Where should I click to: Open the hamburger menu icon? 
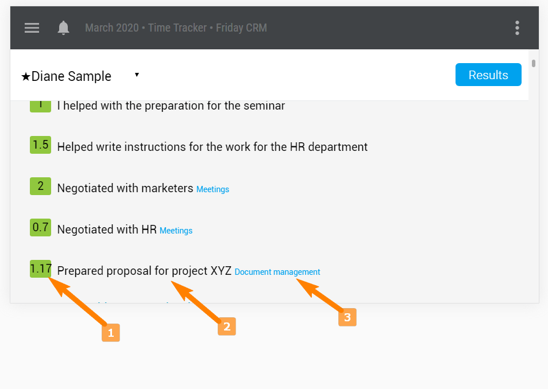[32, 28]
